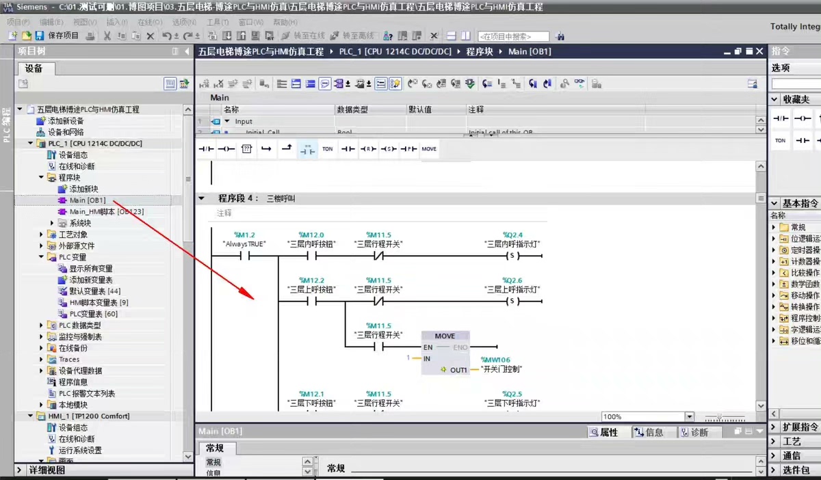Collapse the 收藏夹 favorites section
Screen dimensions: 821x480
[774, 99]
